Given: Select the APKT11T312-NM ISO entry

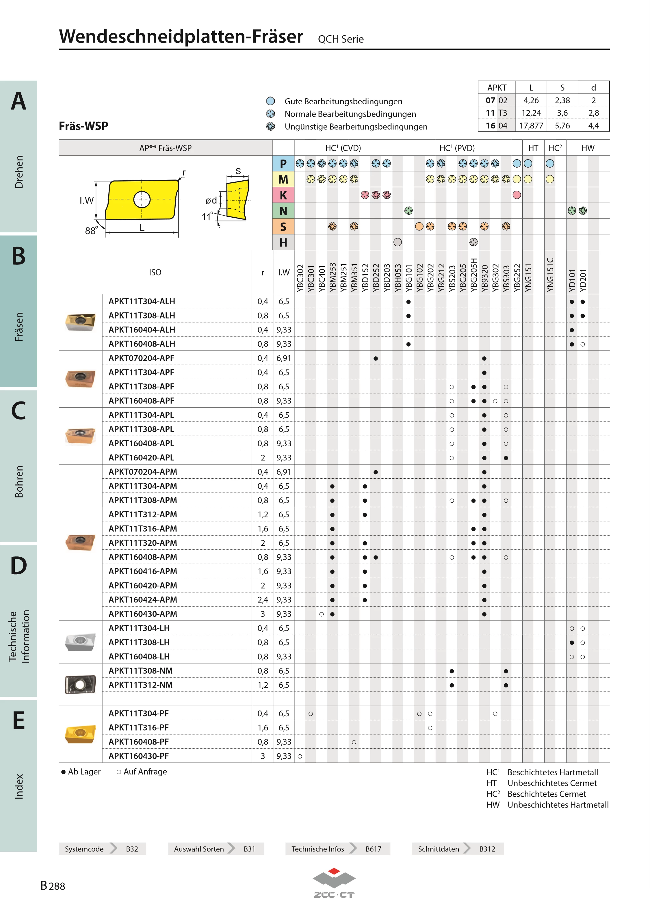Looking at the screenshot, I should [x=141, y=685].
